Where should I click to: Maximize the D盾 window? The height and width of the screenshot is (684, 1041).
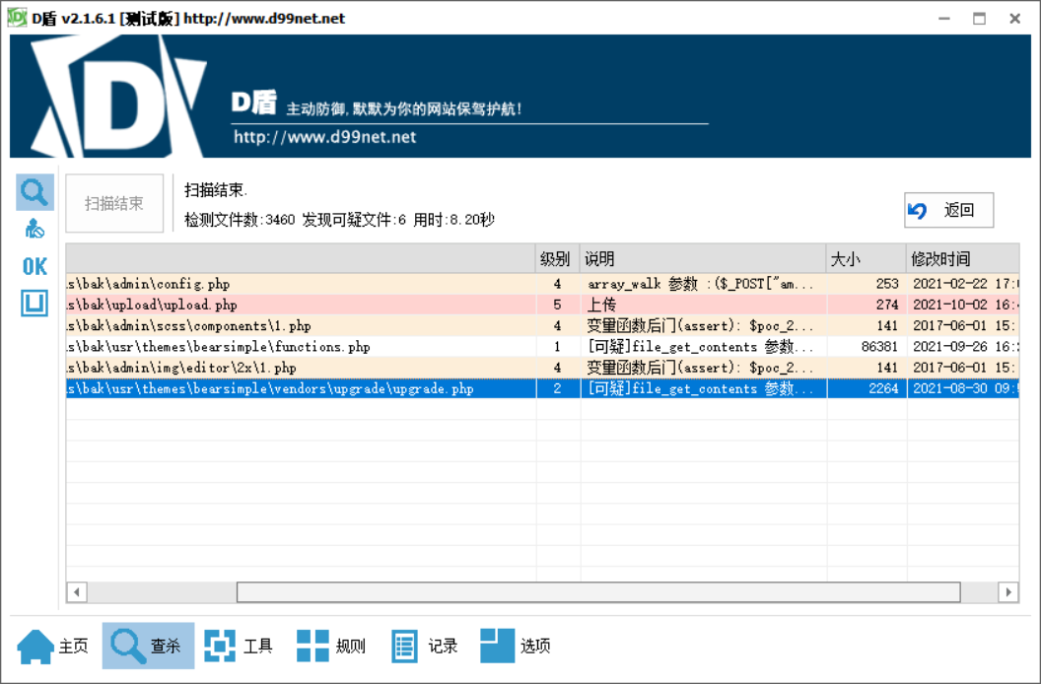(x=979, y=19)
